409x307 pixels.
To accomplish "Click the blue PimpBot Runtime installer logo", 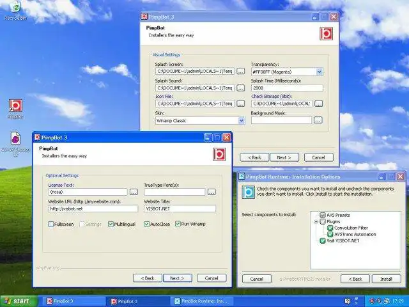I will (248, 193).
